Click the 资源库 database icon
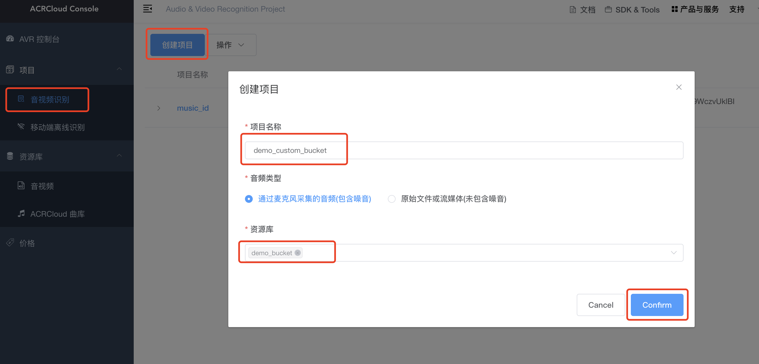Image resolution: width=759 pixels, height=364 pixels. tap(10, 156)
